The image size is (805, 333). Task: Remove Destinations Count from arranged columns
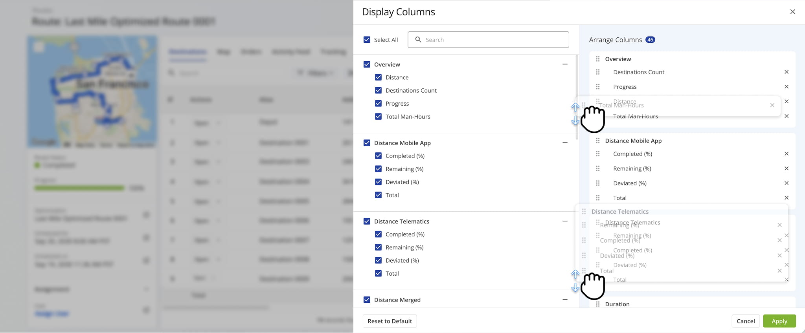[x=787, y=72]
